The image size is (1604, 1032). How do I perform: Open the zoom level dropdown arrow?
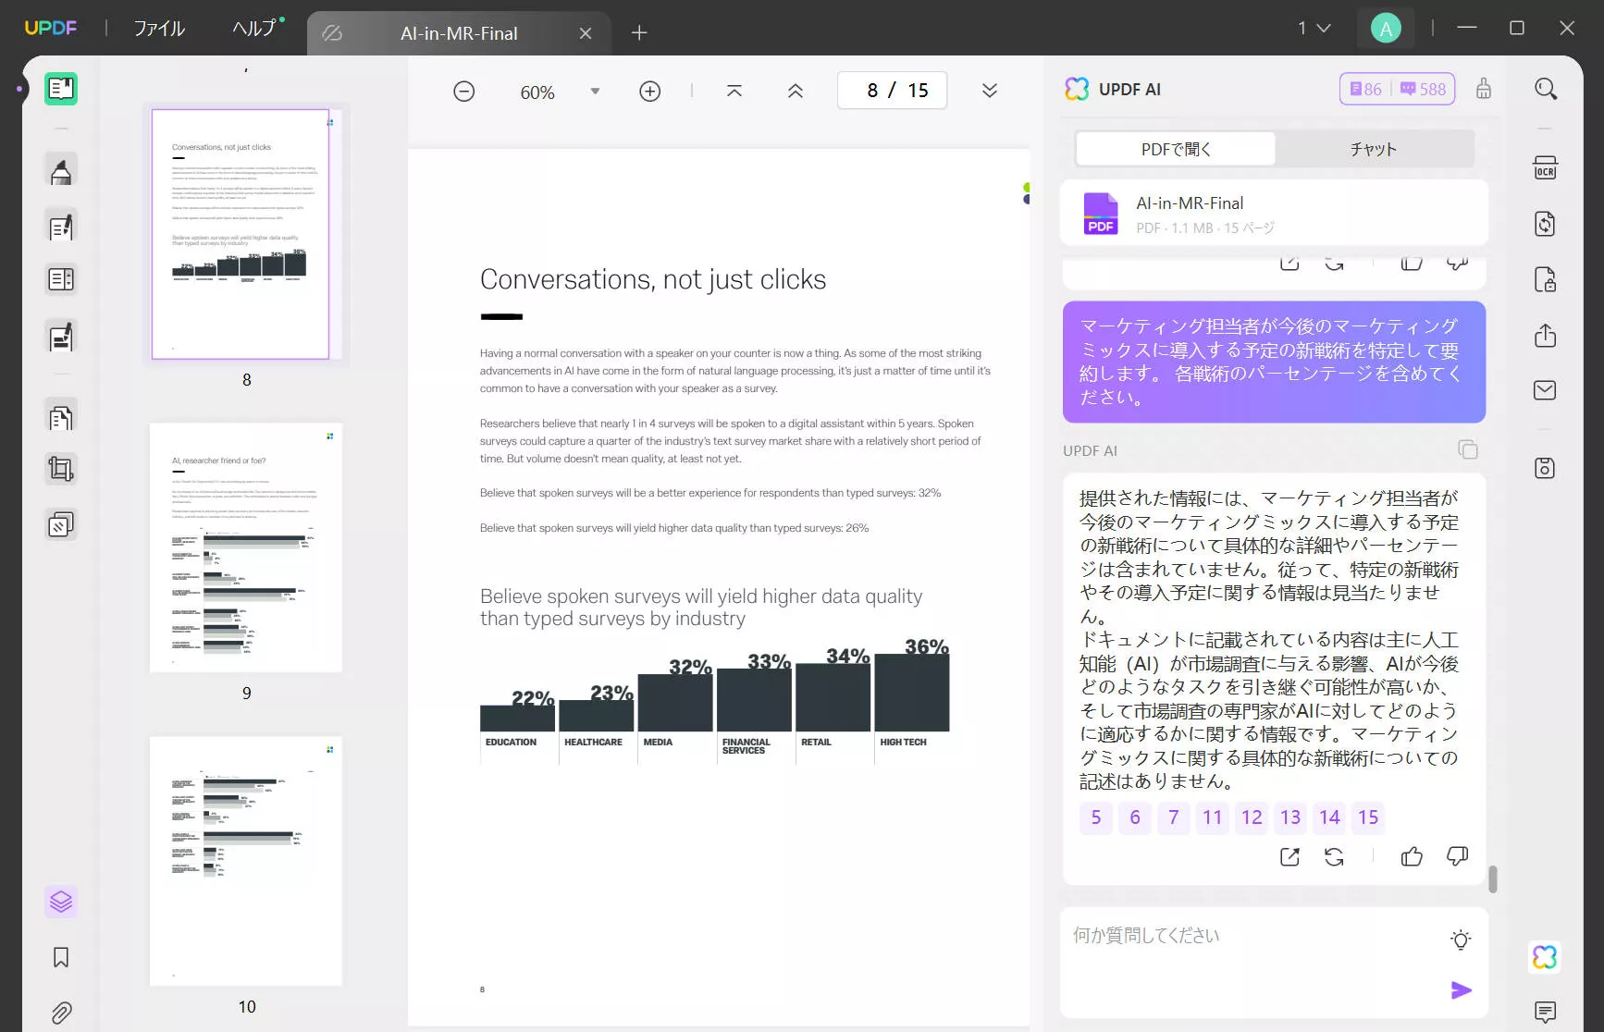tap(595, 91)
